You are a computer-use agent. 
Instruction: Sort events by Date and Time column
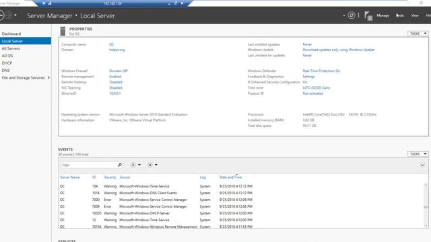230,177
